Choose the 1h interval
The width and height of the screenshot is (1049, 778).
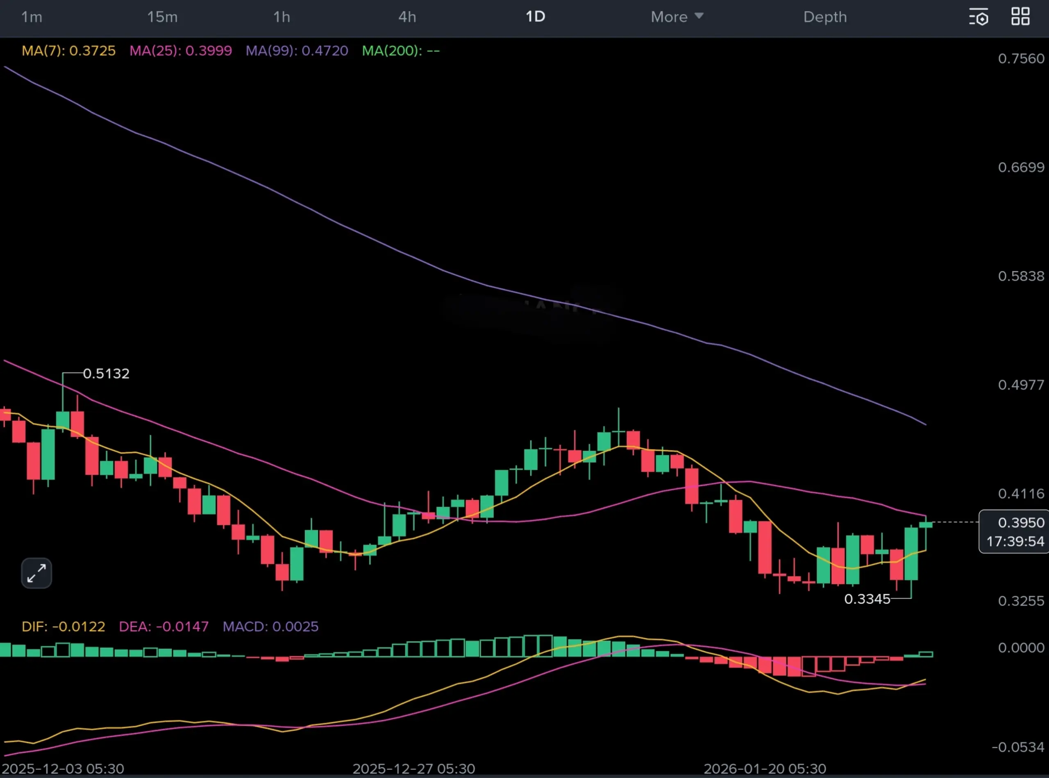(282, 17)
